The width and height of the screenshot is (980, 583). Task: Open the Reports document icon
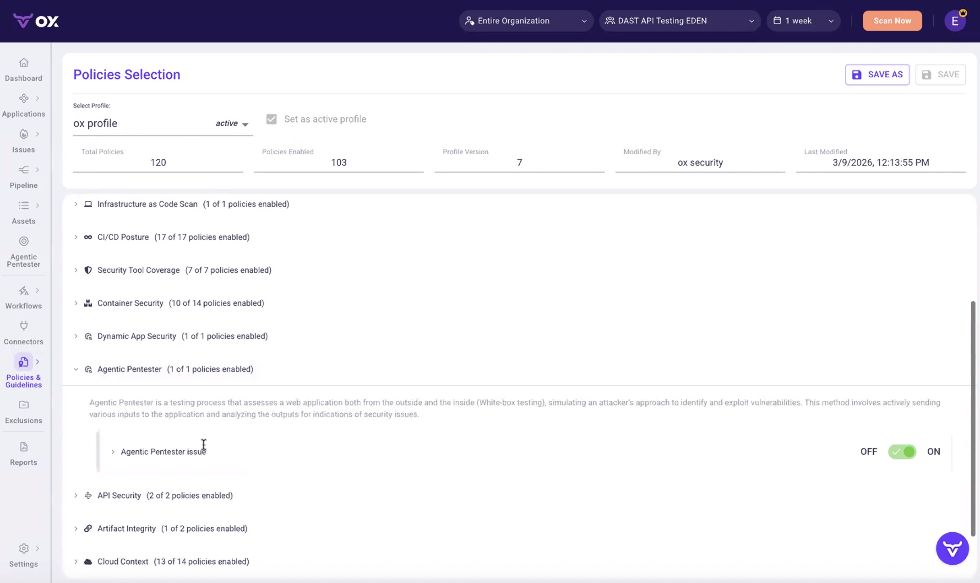point(24,447)
